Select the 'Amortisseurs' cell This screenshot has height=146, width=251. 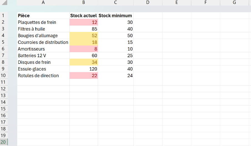(x=43, y=49)
